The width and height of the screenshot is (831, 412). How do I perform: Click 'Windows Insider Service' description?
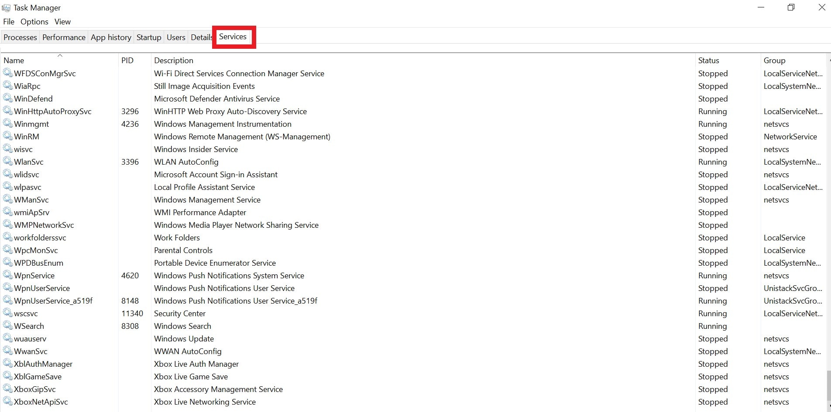coord(196,149)
